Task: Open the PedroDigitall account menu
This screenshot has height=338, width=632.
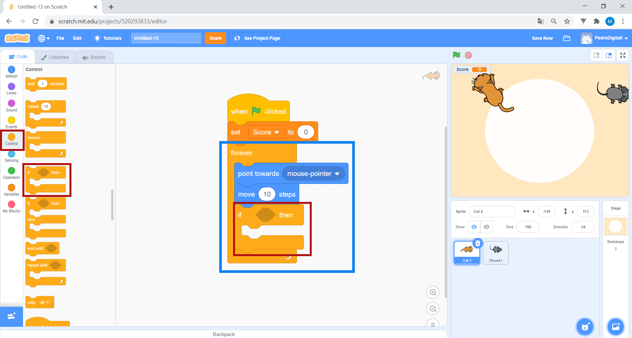Action: point(604,38)
